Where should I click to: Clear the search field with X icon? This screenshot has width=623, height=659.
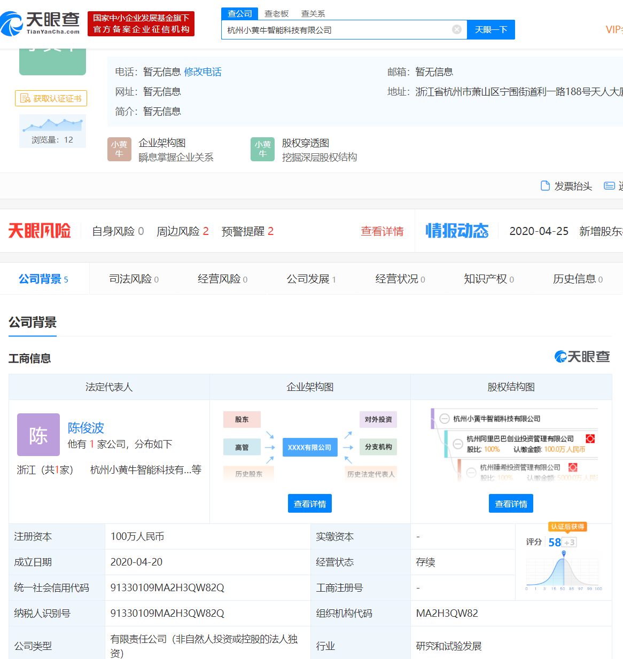(456, 29)
